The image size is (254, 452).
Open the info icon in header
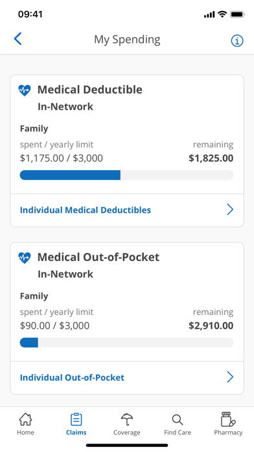(237, 41)
